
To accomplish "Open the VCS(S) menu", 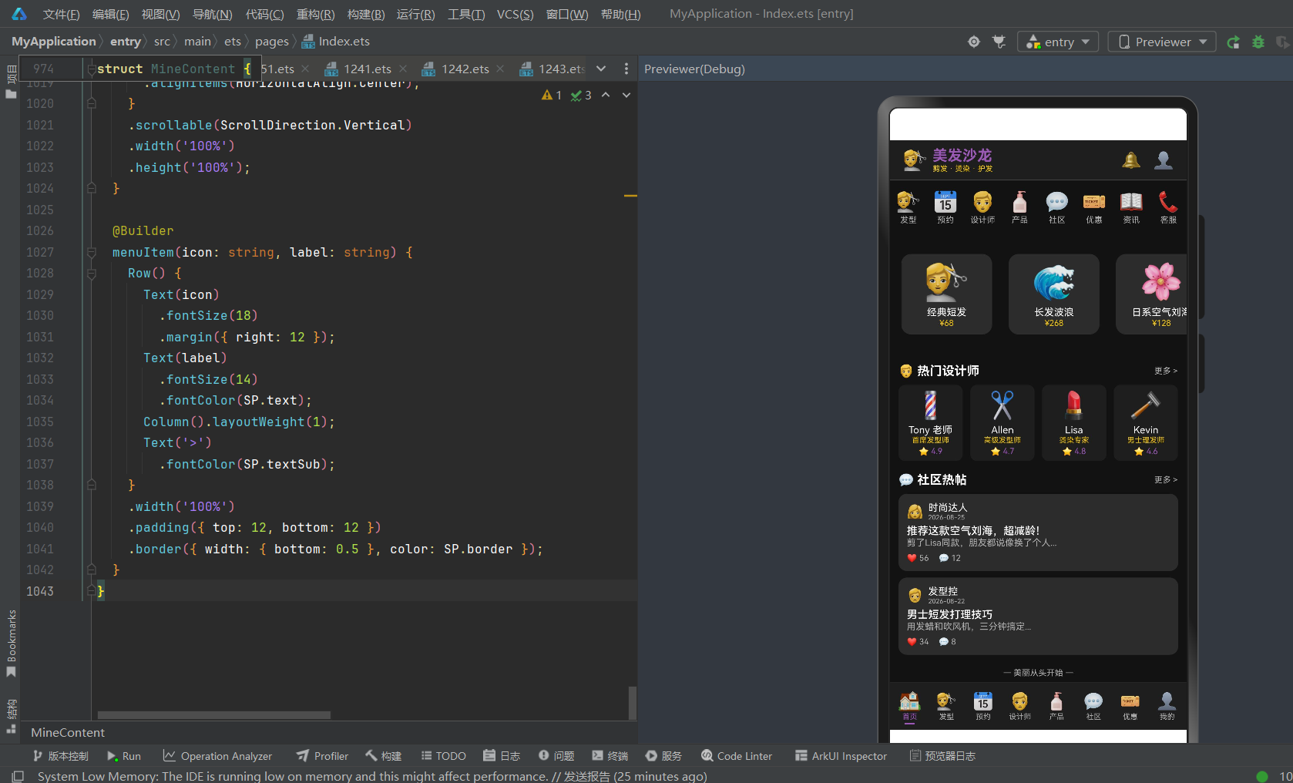I will 515,14.
